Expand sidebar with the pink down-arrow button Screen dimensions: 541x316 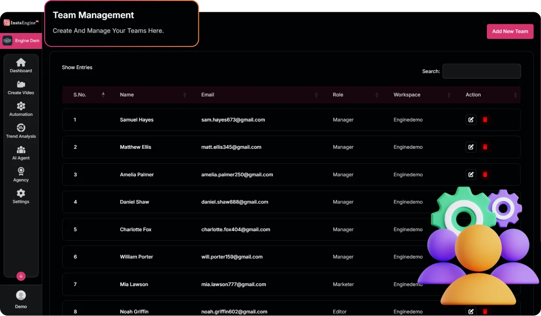pos(21,276)
